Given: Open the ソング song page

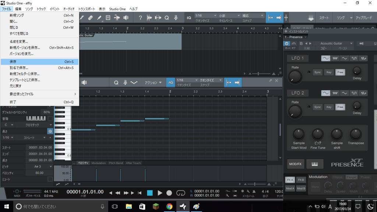Looking at the screenshot, I should click(341, 18).
